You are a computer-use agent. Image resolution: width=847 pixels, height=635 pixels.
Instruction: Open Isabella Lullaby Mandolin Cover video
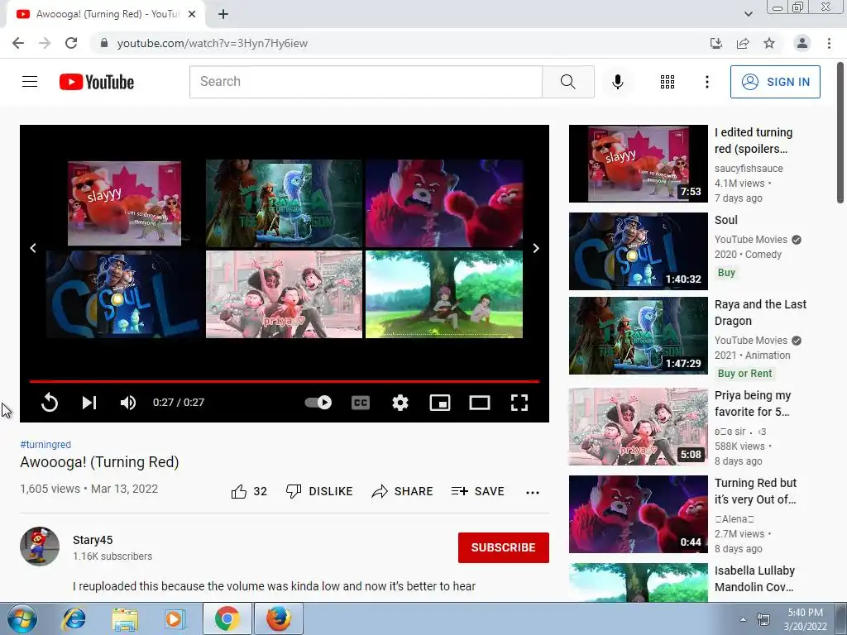754,578
